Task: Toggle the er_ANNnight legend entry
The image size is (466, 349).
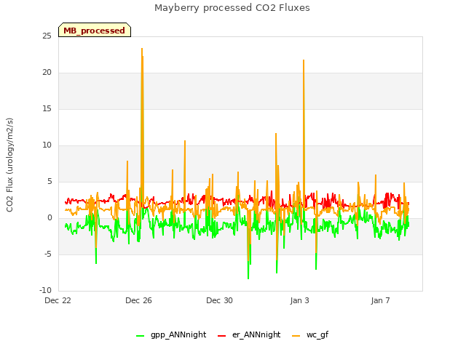Action: click(x=249, y=334)
